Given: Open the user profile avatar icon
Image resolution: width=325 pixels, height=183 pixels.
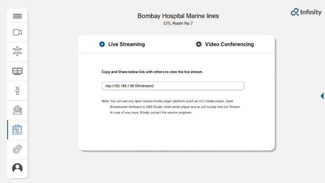Looking at the screenshot, I should (x=17, y=168).
